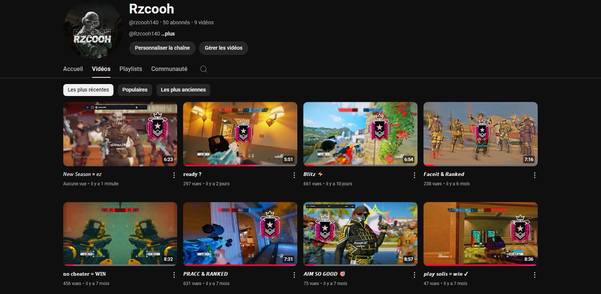601x294 pixels.
Task: Select the Vidéos tab
Action: click(101, 69)
